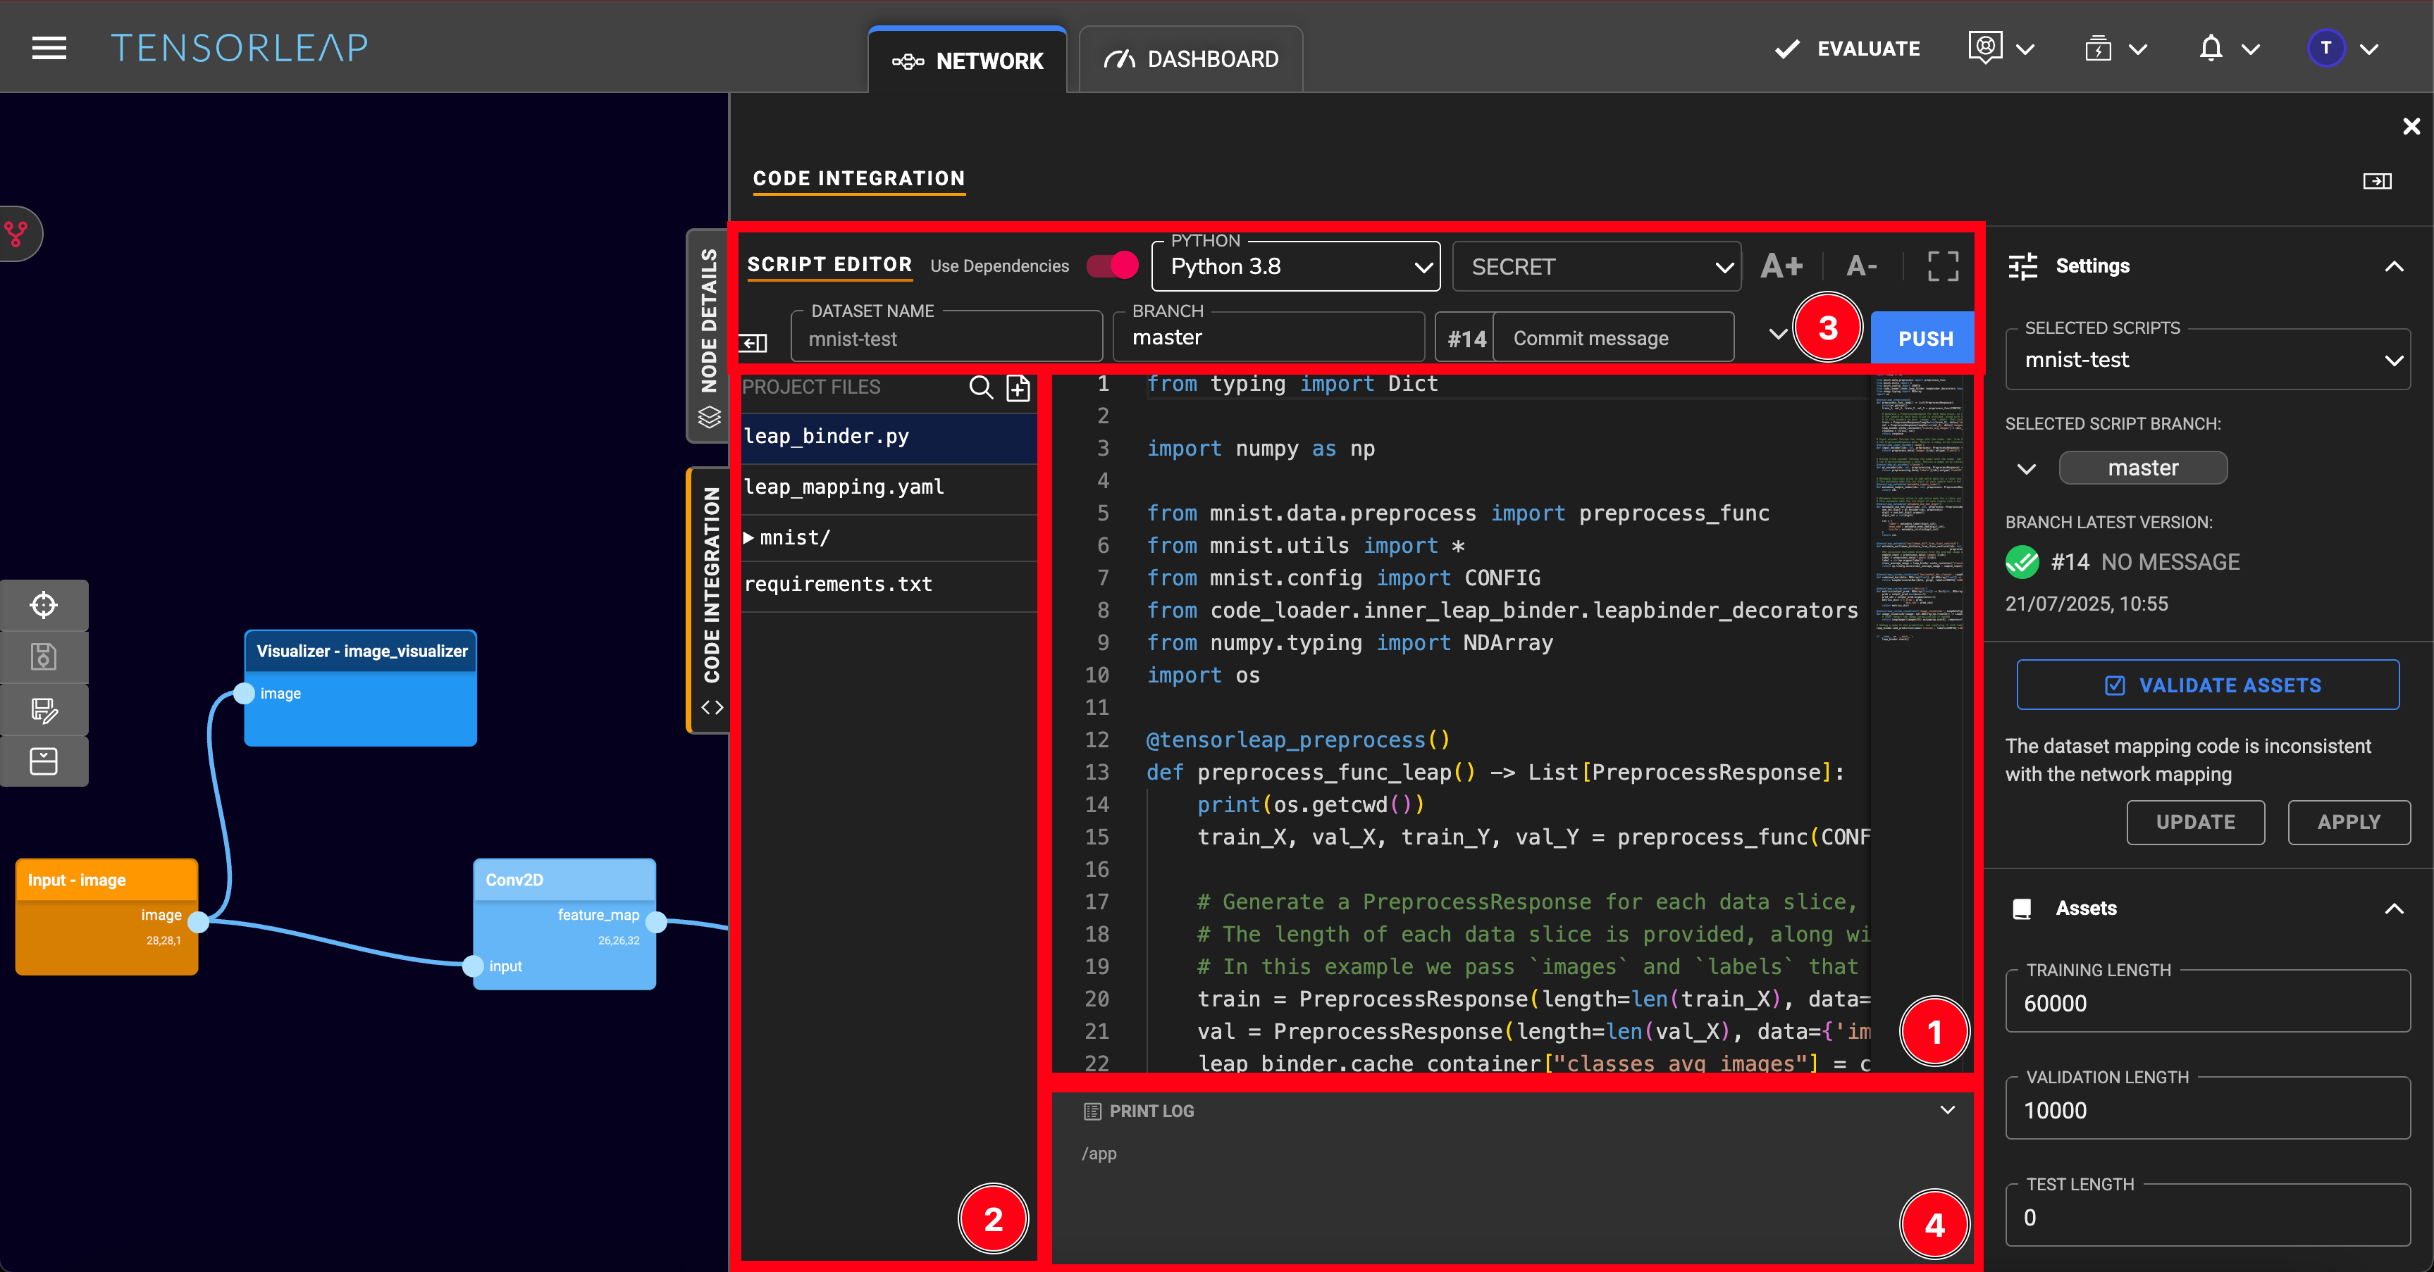Switch to the Dashboard tab
The width and height of the screenshot is (2434, 1272).
click(x=1190, y=59)
